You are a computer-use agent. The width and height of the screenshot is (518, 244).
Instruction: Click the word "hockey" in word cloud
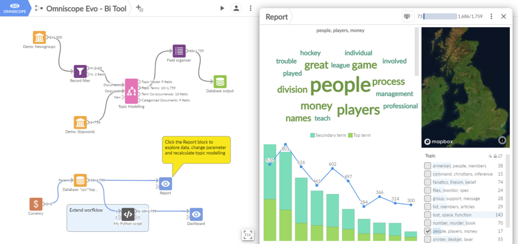click(x=310, y=53)
